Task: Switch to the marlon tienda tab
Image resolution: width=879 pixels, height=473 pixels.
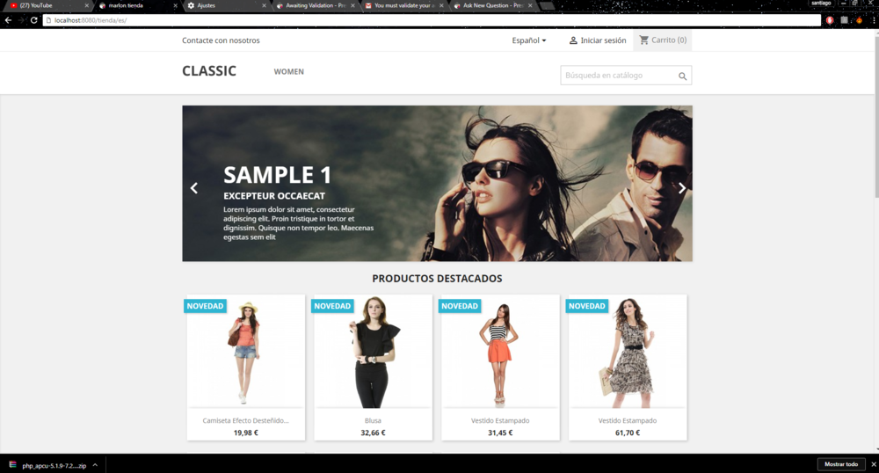Action: [x=136, y=5]
